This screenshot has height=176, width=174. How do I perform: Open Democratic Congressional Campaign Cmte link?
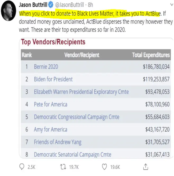click(76, 117)
